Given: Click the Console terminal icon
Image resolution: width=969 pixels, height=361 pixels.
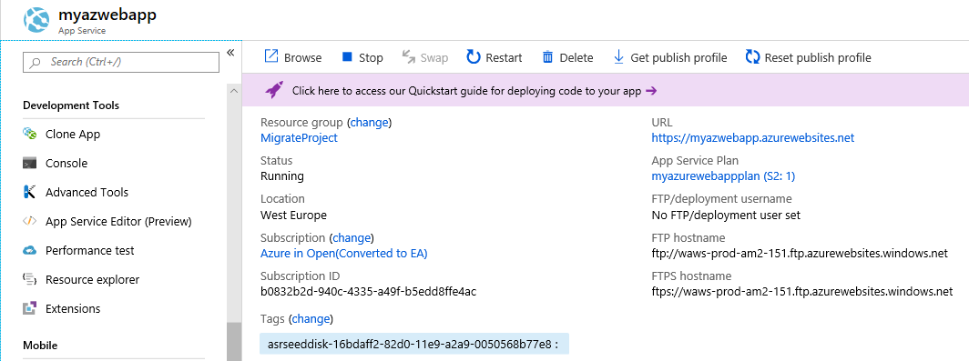Looking at the screenshot, I should coord(30,163).
